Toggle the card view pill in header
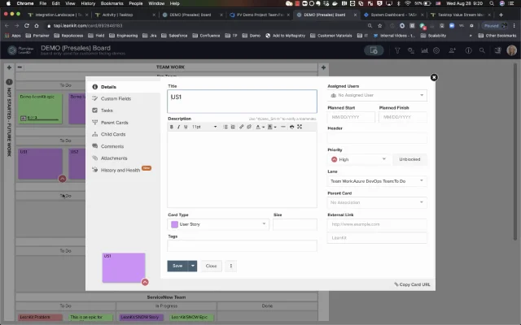This screenshot has width=521, height=325. (x=374, y=50)
